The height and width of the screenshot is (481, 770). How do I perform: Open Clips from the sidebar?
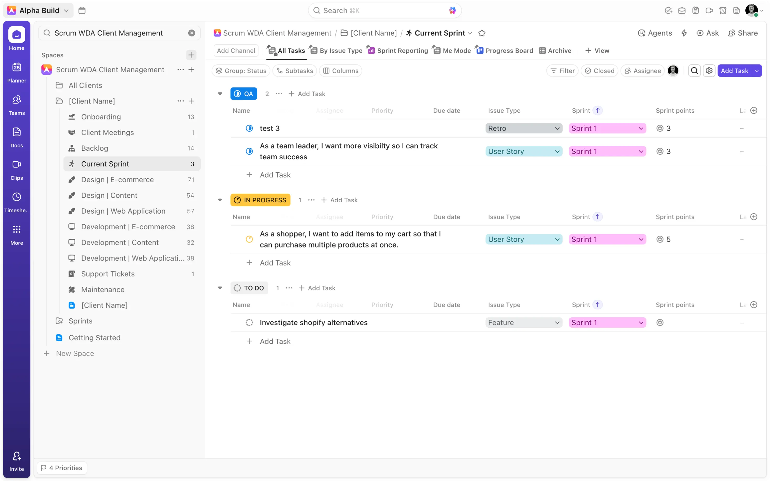click(x=17, y=170)
